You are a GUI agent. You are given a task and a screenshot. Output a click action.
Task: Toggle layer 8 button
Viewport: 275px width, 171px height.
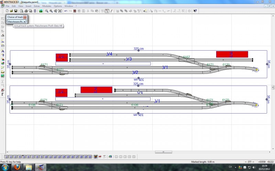coord(37,157)
